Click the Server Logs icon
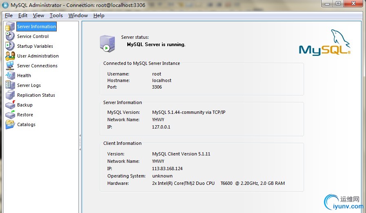The height and width of the screenshot is (213, 366). [x=10, y=85]
